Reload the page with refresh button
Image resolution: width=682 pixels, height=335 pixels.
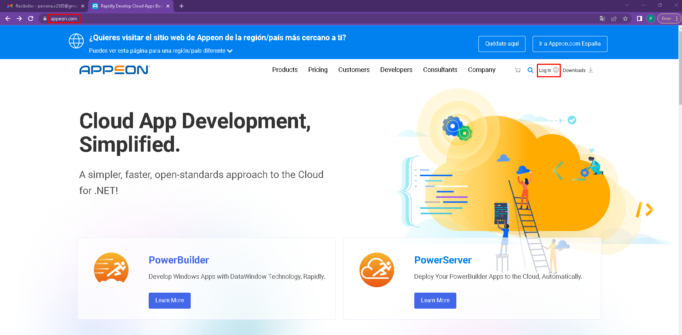[x=31, y=19]
